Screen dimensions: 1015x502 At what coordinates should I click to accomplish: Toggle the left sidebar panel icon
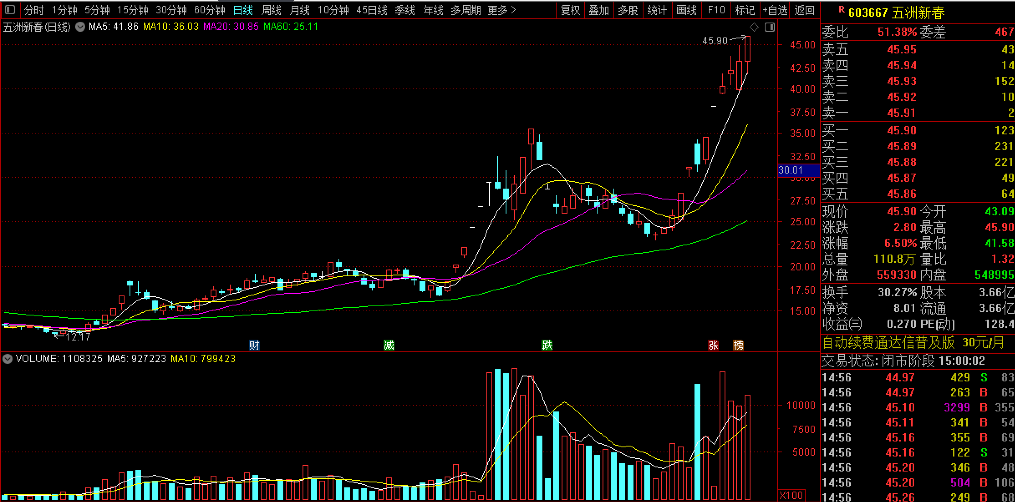pyautogui.click(x=10, y=10)
